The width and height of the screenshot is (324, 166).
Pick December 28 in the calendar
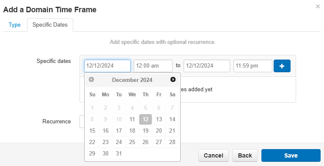(x=172, y=142)
